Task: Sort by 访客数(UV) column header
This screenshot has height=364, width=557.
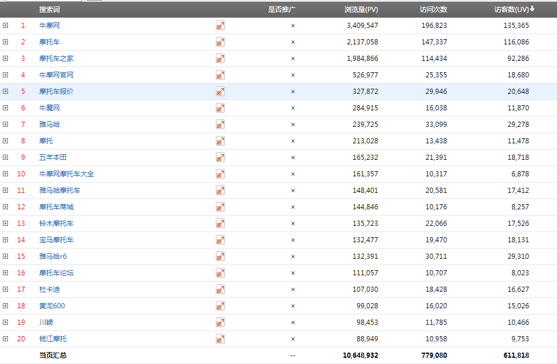Action: (x=514, y=10)
